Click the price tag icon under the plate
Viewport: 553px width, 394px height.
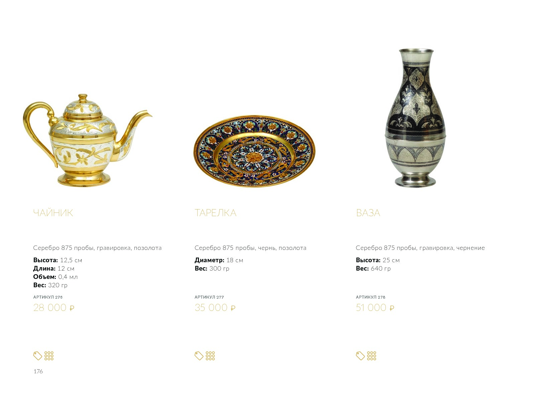pyautogui.click(x=199, y=356)
